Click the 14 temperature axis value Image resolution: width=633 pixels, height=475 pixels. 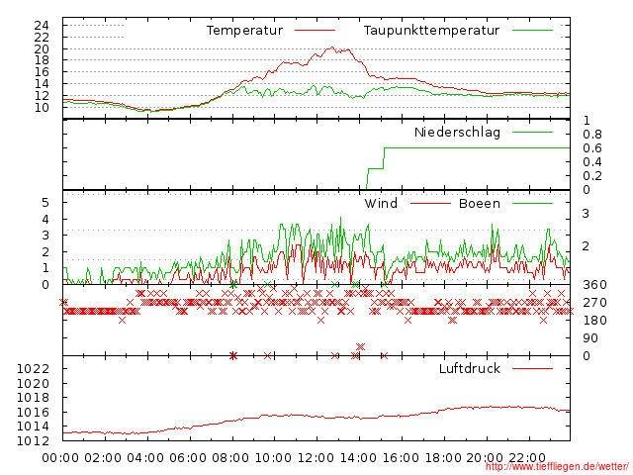pyautogui.click(x=42, y=83)
